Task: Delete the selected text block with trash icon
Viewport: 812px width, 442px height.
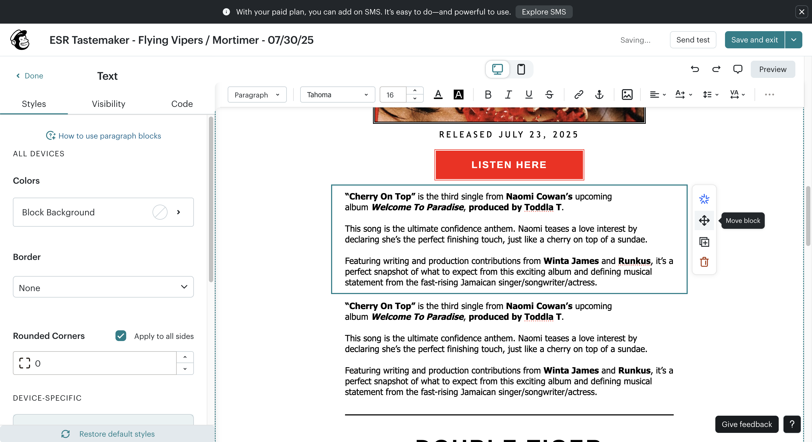Action: 704,262
